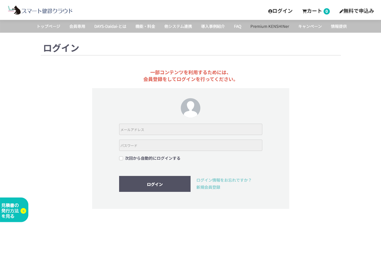This screenshot has width=381, height=255.
Task: Click ログイン情報をお忘れですか？ link
Action: [224, 180]
